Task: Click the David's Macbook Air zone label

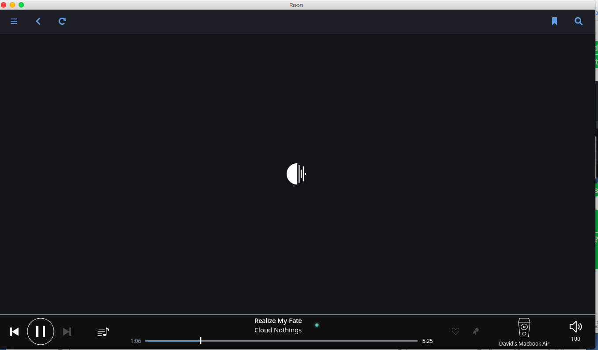Action: click(x=524, y=344)
